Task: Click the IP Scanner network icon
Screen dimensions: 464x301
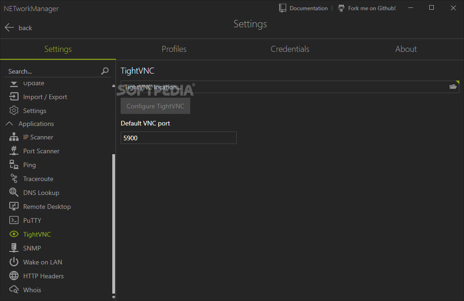Action: [13, 137]
